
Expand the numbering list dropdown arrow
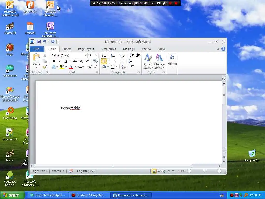click(x=117, y=55)
